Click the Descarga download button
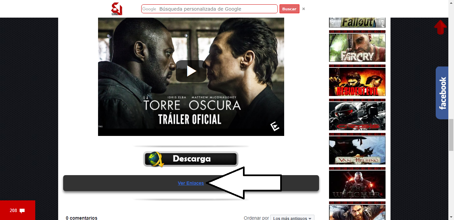 point(191,159)
